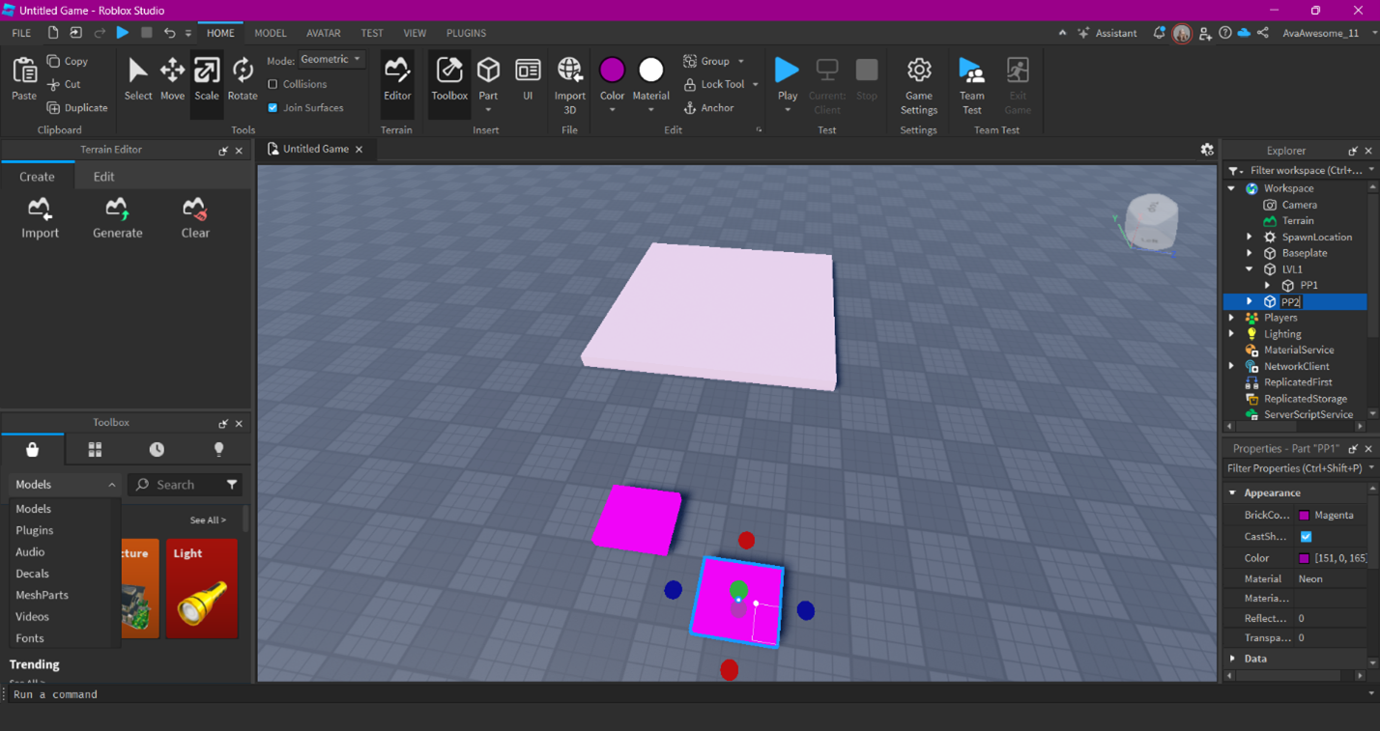Screen dimensions: 1380x731
Task: Open Toolbox recent clock tab
Action: click(157, 450)
